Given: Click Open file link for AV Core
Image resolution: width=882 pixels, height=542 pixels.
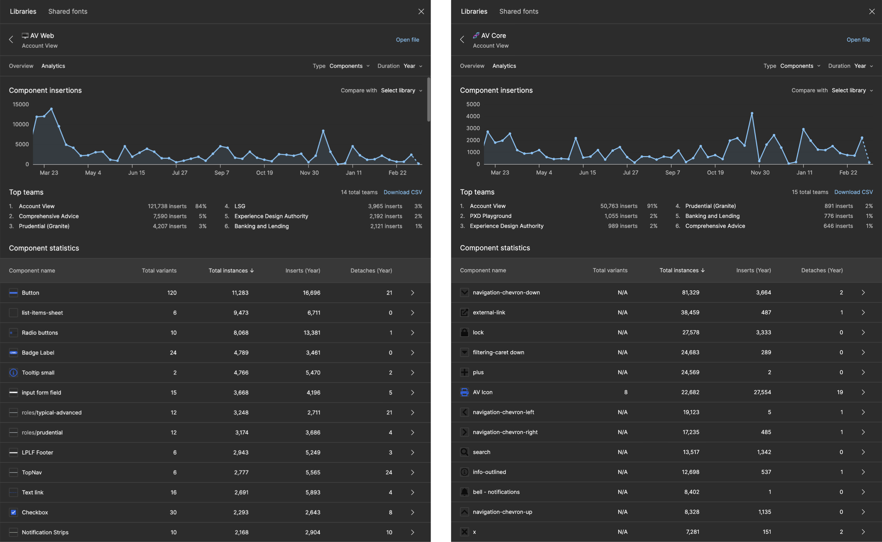Looking at the screenshot, I should click(858, 40).
